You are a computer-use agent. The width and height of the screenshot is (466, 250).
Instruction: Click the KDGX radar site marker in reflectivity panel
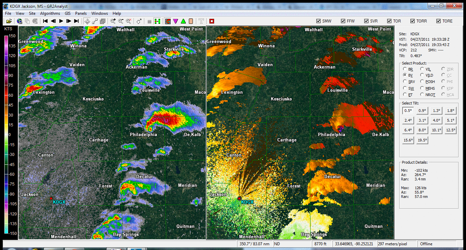click(x=51, y=198)
